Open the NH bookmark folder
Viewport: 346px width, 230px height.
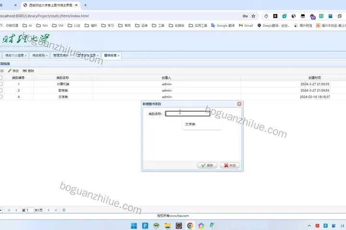42,25
